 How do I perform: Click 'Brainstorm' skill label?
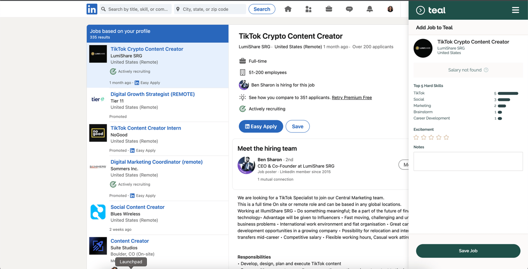click(x=423, y=112)
